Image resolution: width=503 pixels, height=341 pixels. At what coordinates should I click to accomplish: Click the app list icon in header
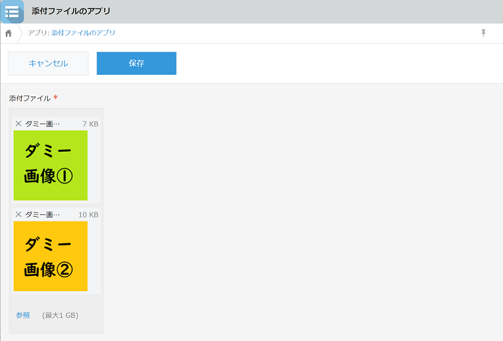pyautogui.click(x=12, y=11)
